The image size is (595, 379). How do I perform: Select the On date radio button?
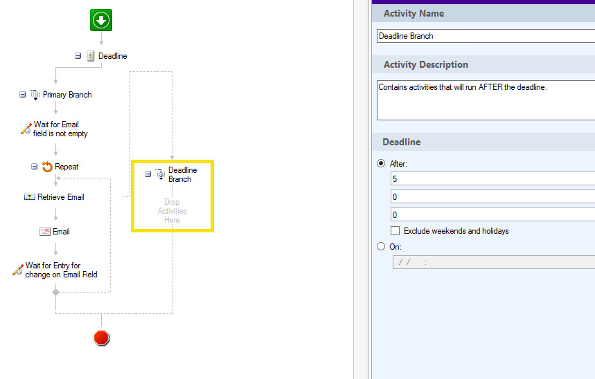tap(381, 246)
